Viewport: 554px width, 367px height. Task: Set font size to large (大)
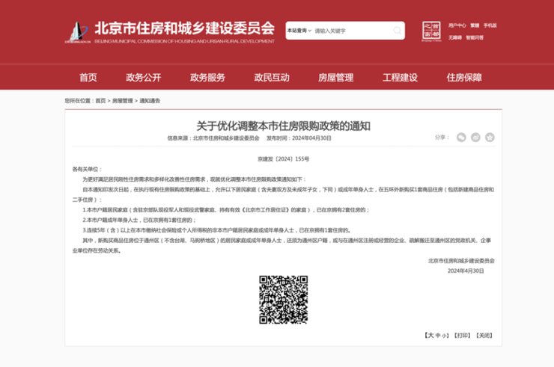point(430,336)
